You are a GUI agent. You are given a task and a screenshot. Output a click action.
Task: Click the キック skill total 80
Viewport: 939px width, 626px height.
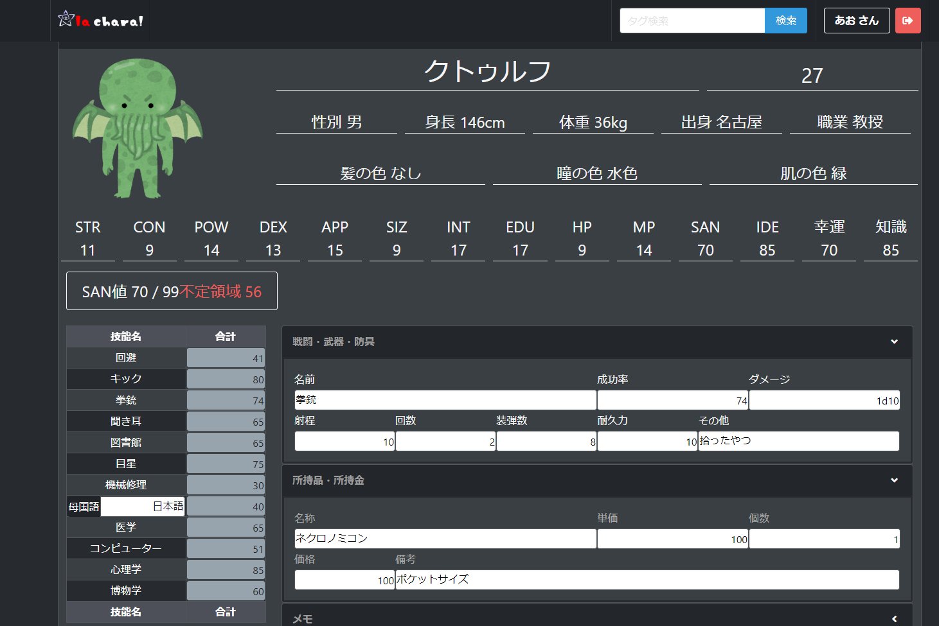[226, 379]
